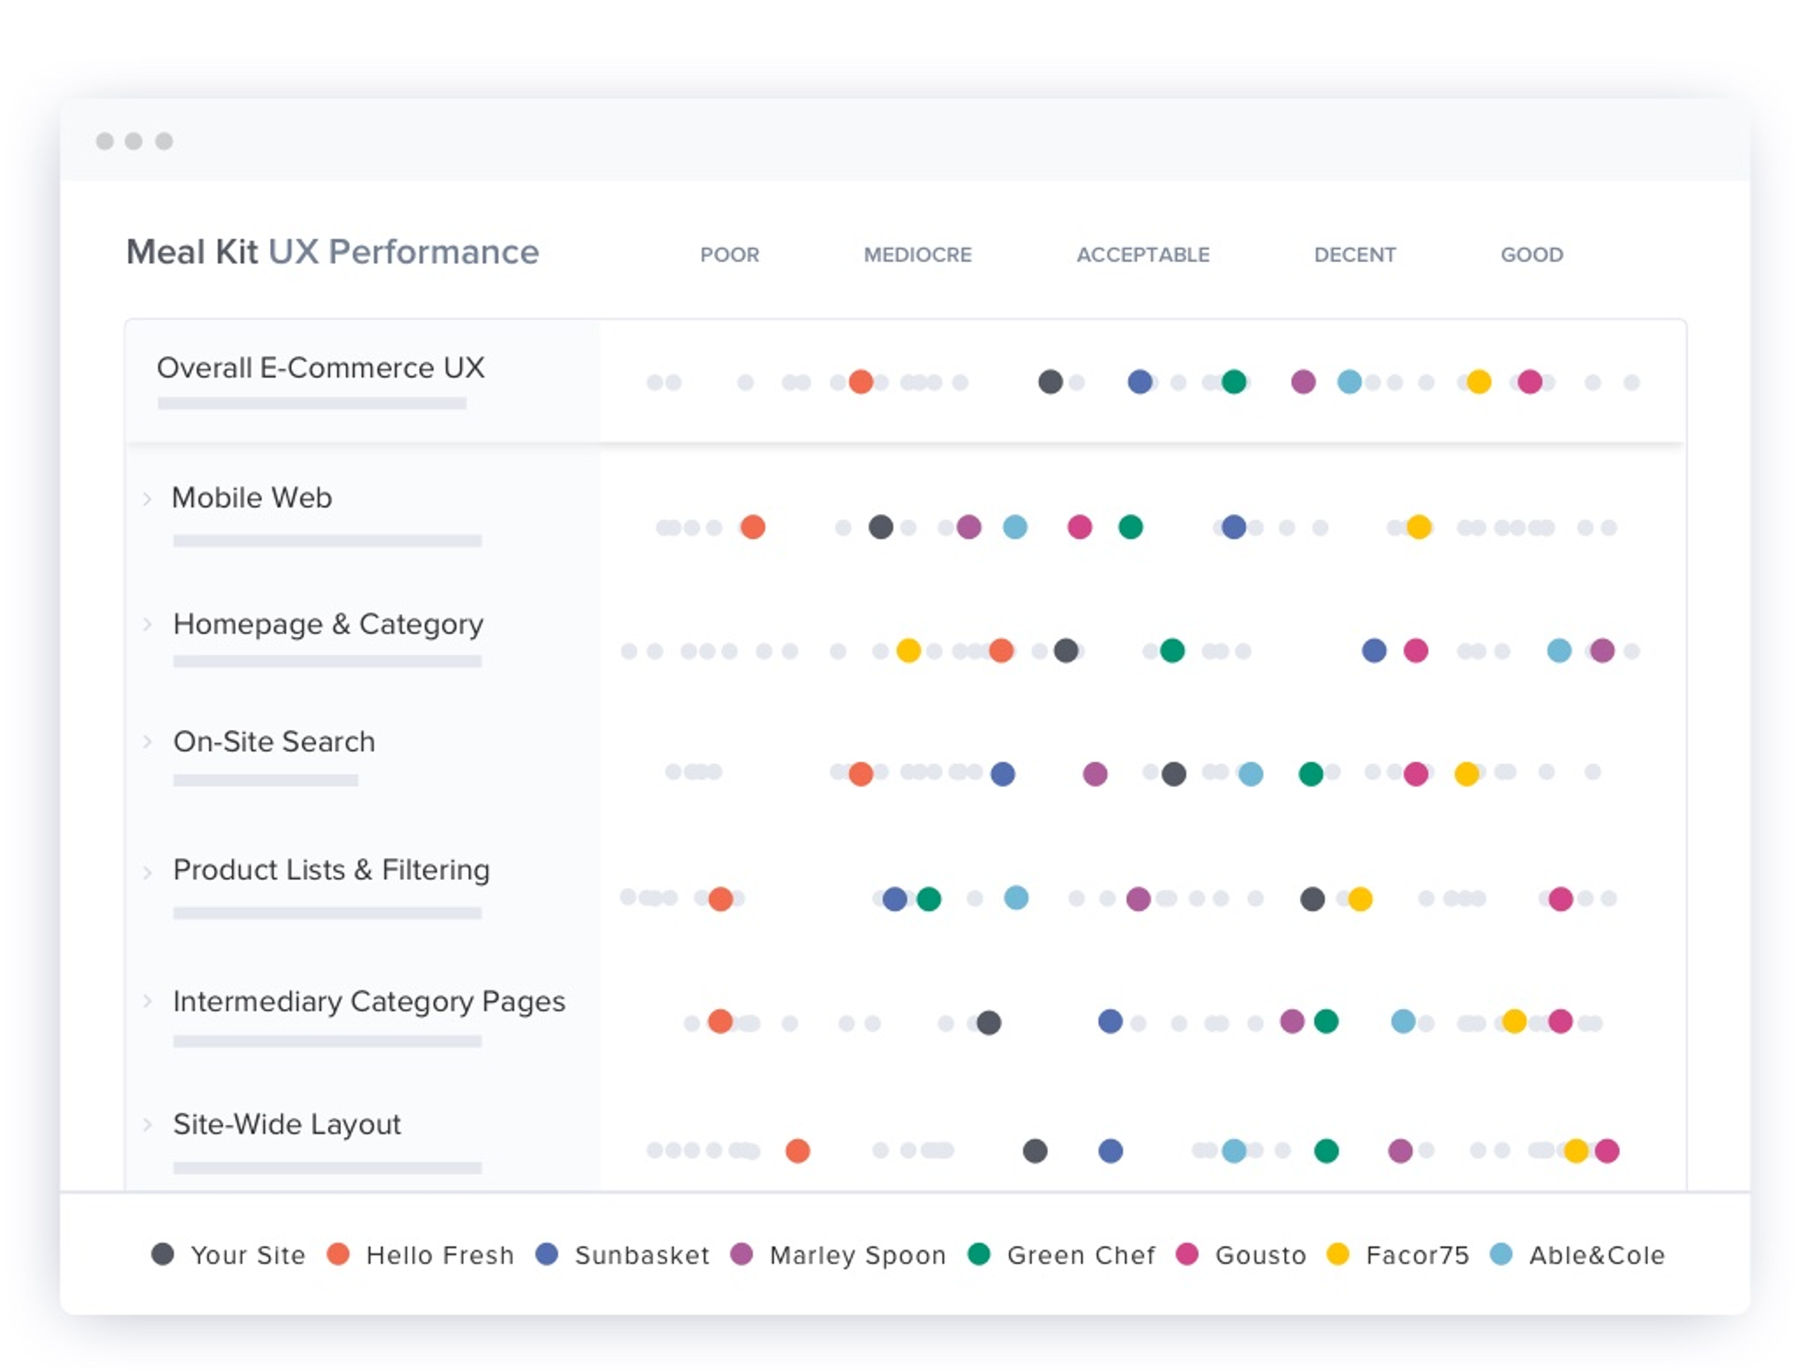
Task: Select Green Chef dot in Homepage & Category row
Action: coord(1171,651)
